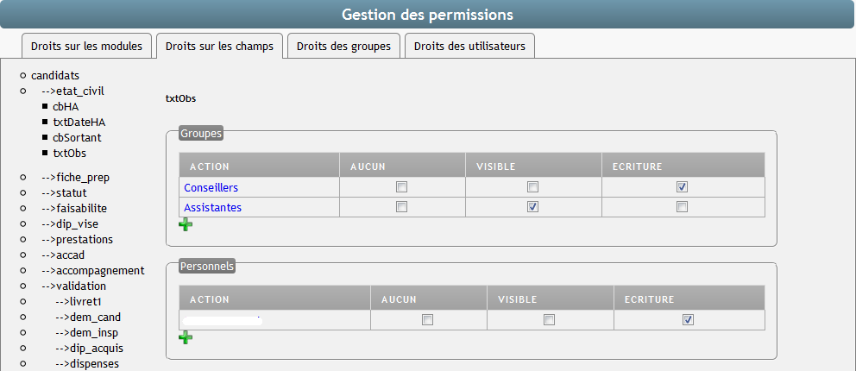856x371 pixels.
Task: Open the Droits des utilisateurs tab
Action: [469, 46]
